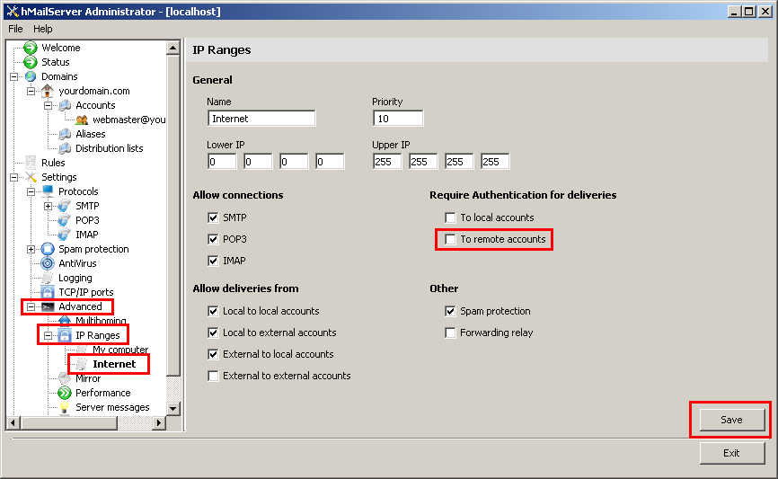Click the Name input field

point(261,119)
